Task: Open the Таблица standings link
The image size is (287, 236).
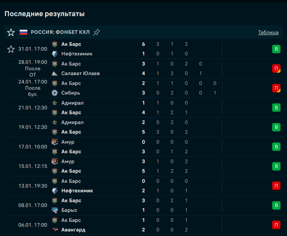Action: tap(268, 32)
